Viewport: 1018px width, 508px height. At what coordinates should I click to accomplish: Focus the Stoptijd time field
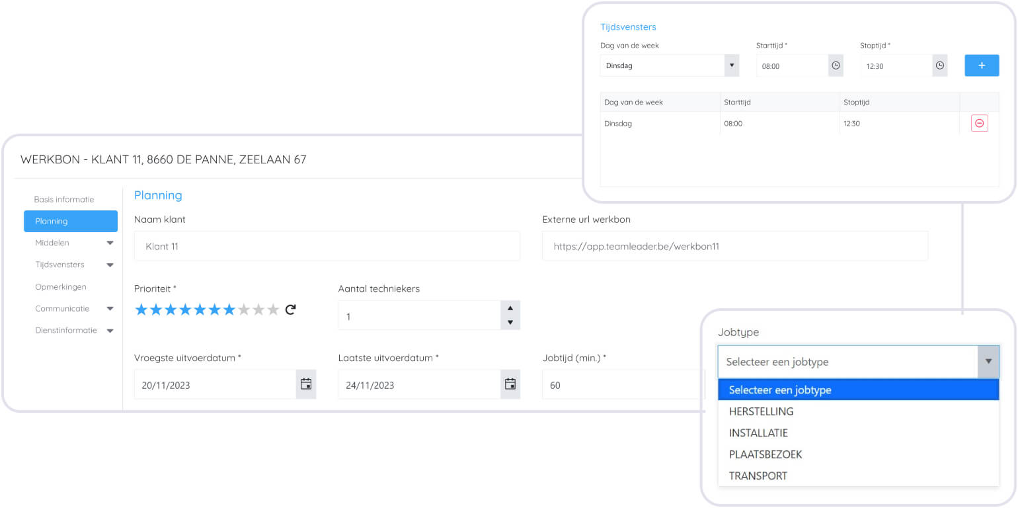[x=896, y=65]
